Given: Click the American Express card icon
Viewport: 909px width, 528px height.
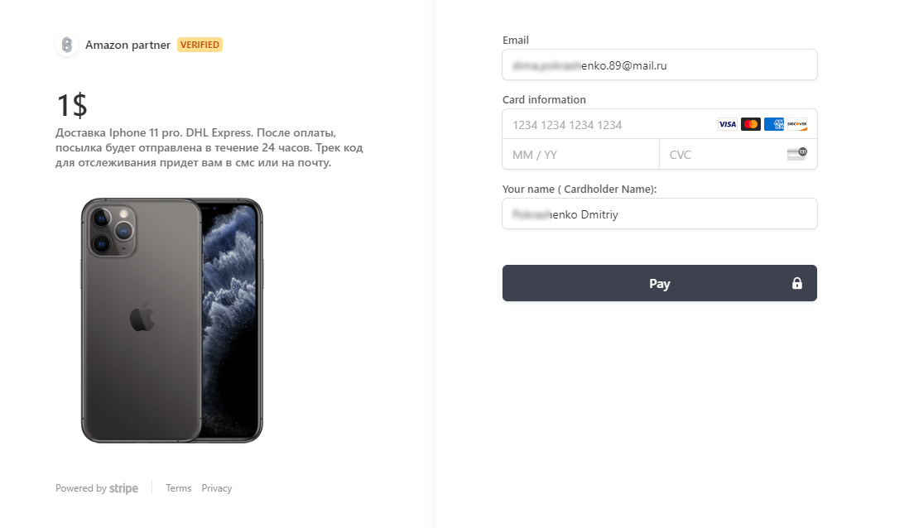Looking at the screenshot, I should [x=773, y=125].
